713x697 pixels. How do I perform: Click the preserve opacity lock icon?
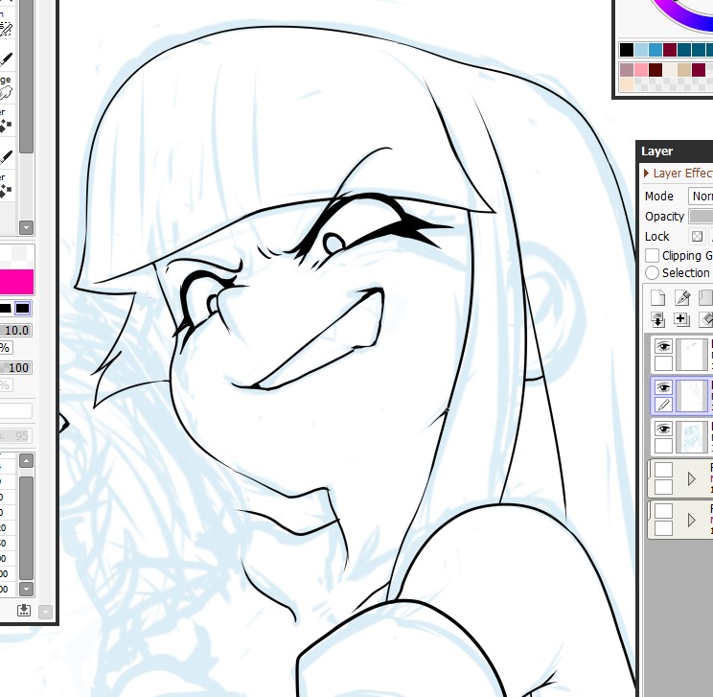[x=697, y=236]
